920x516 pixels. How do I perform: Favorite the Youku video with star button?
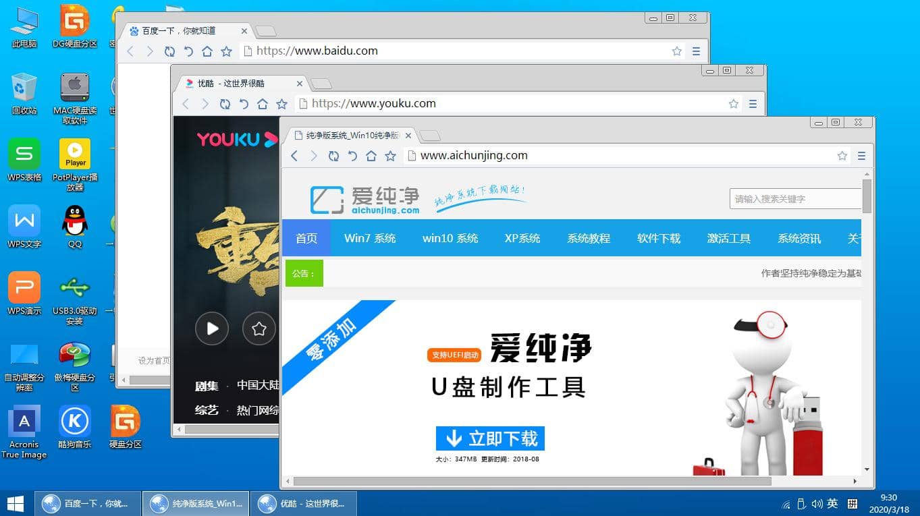coord(259,328)
